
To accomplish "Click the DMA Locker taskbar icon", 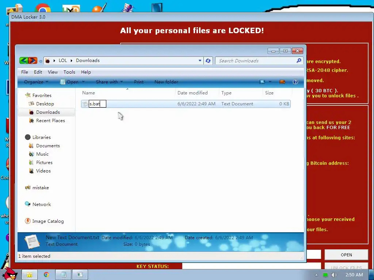I will coord(80,275).
